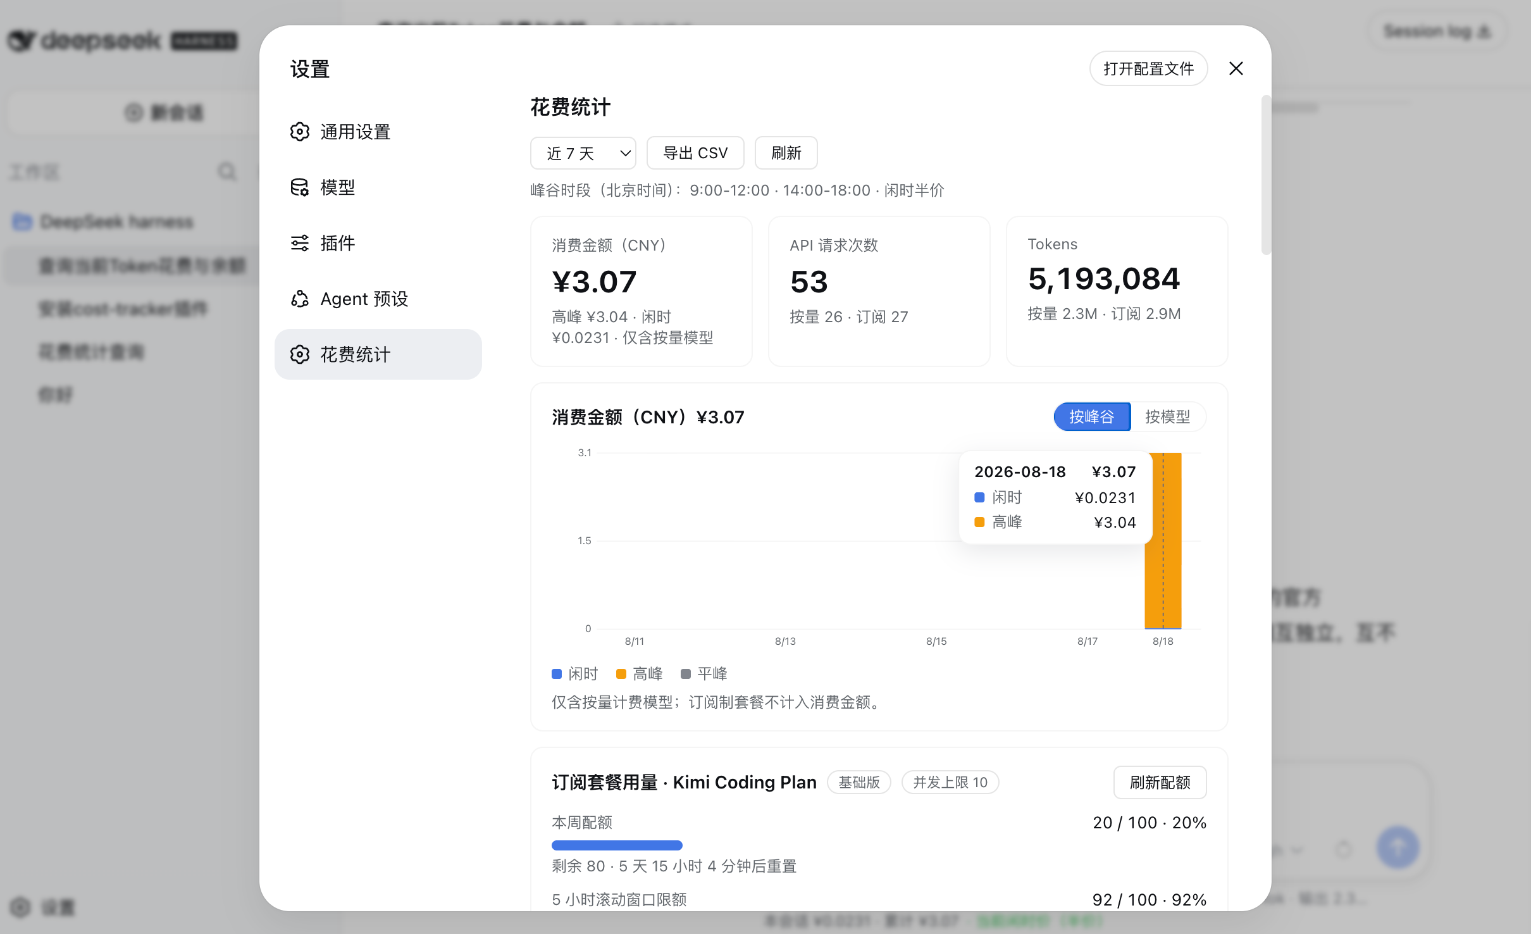Click the 92 / 100 · 92% quota value
Screen dimensions: 1531x934
coord(1150,900)
